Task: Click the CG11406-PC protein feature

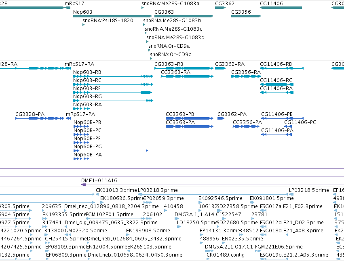Action: (288, 126)
